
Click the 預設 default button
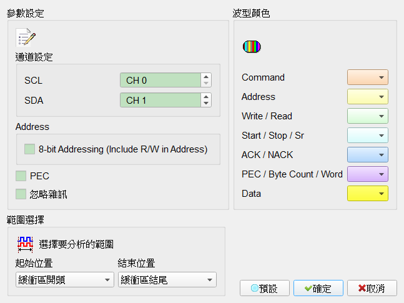[x=265, y=288]
